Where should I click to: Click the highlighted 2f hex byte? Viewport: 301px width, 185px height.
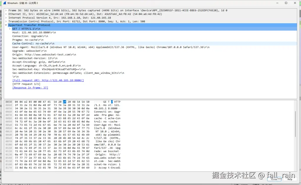(64, 102)
